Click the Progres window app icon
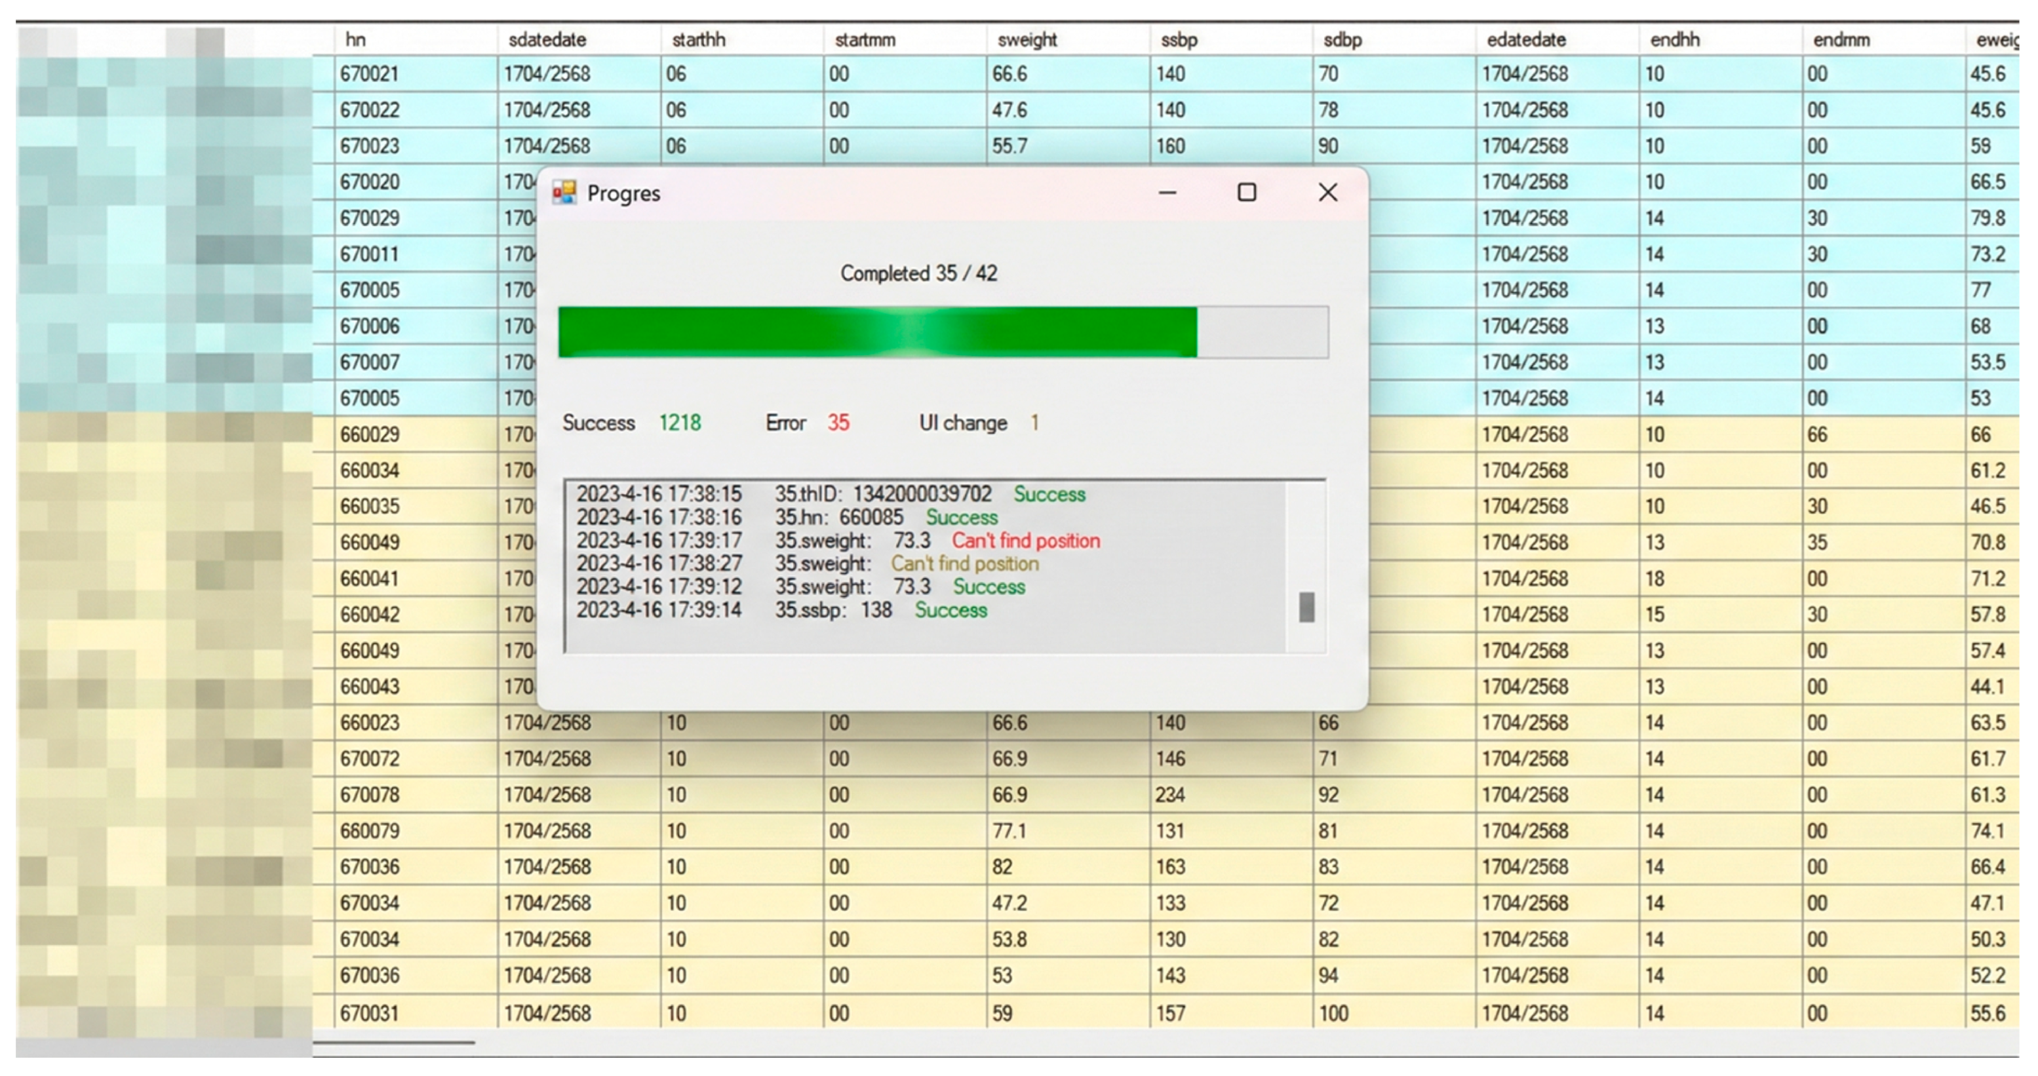 coord(564,192)
